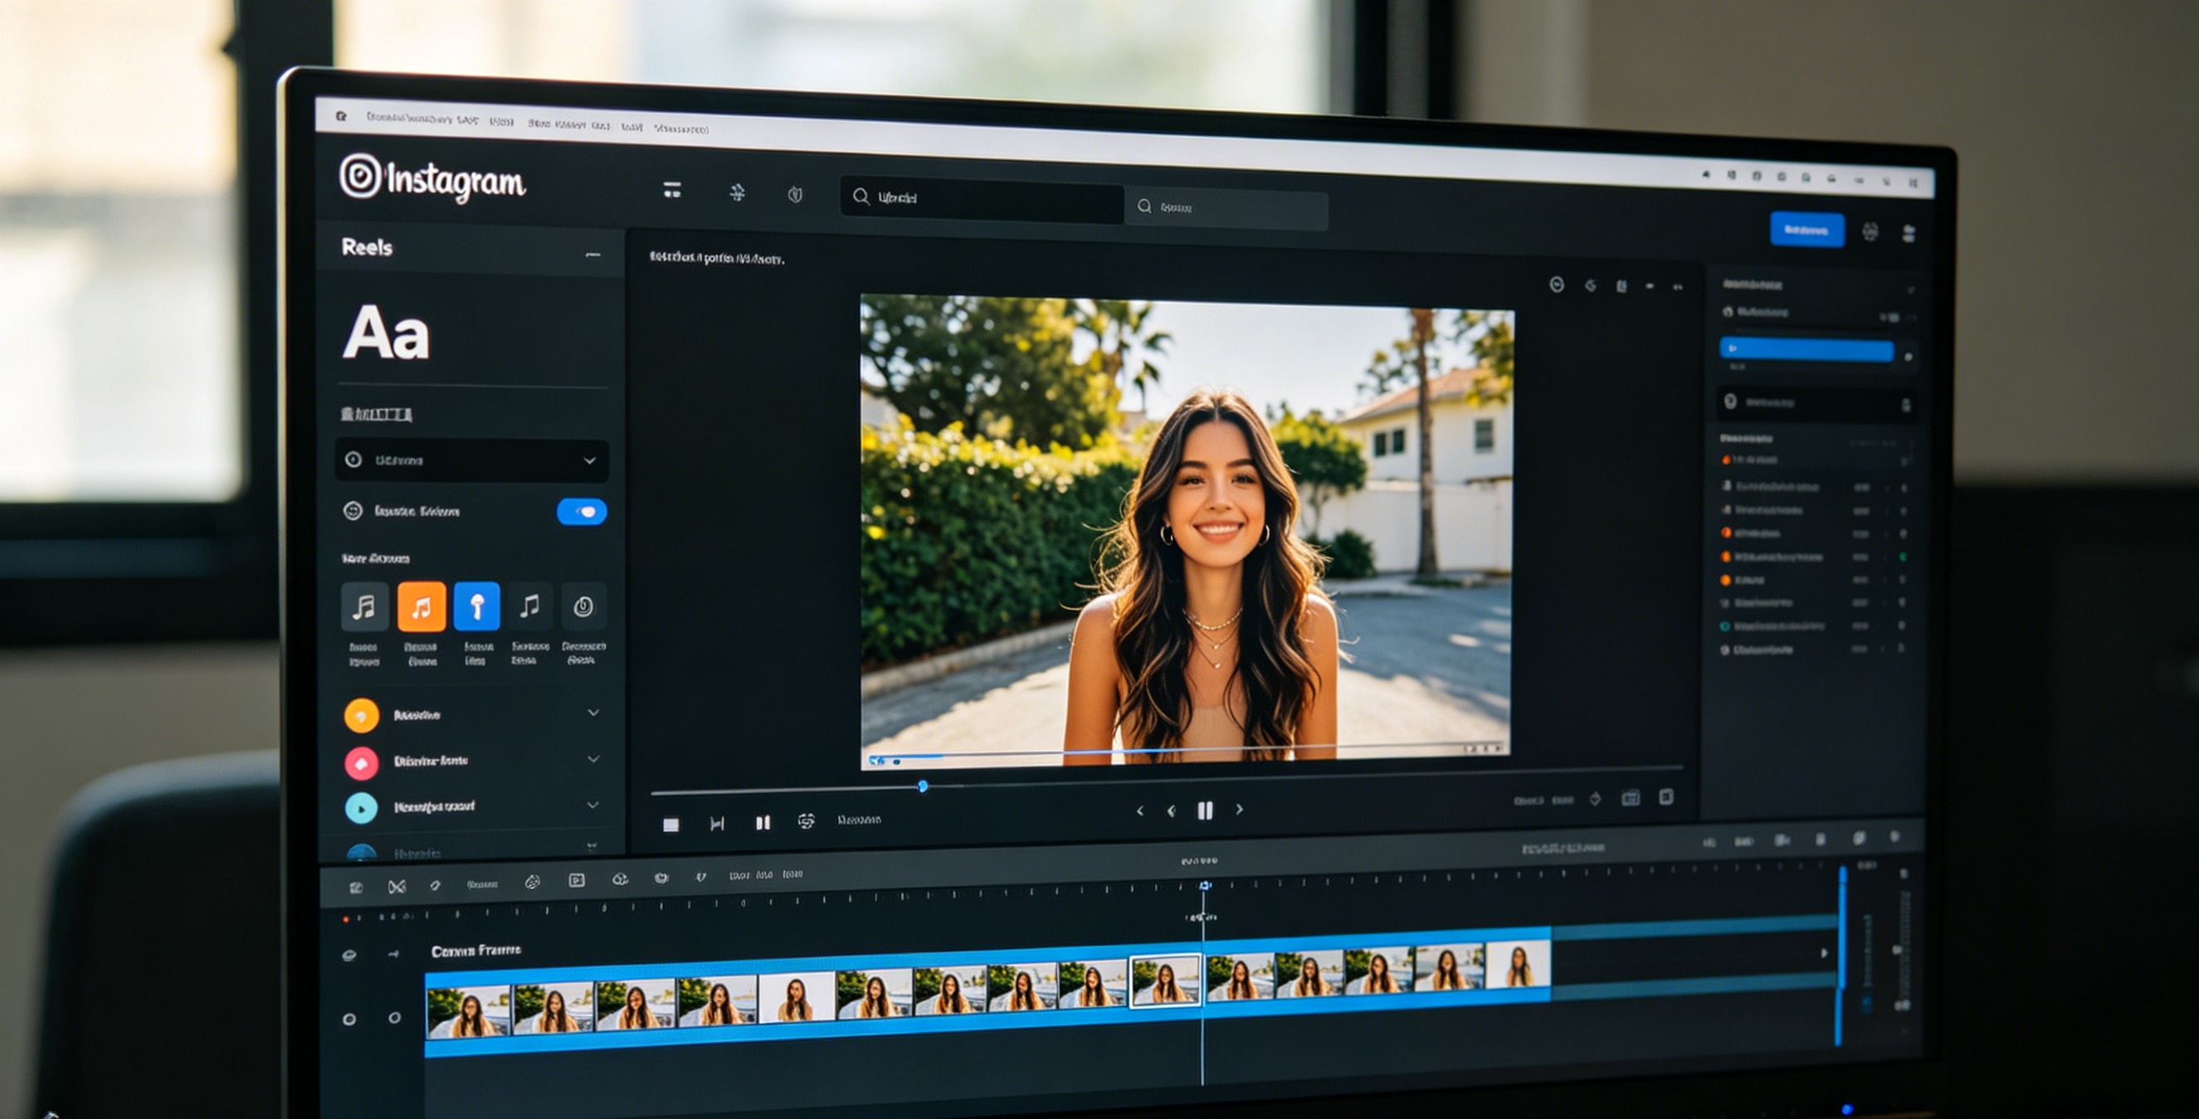
Task: Open the settings gear beside the blue button
Action: click(1870, 231)
